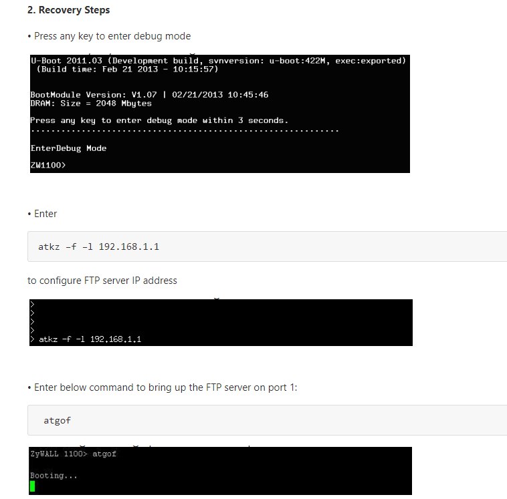
Task: Click the U-Boot debug mode terminal screenshot
Action: tap(220, 114)
